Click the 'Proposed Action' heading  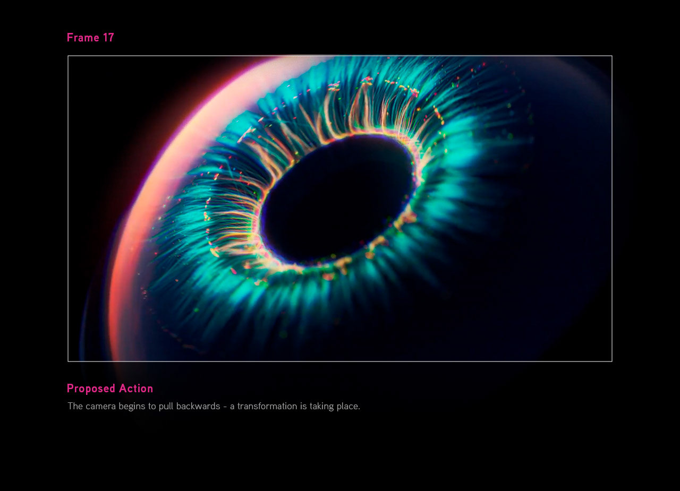(110, 389)
